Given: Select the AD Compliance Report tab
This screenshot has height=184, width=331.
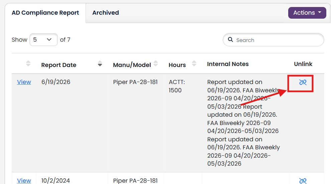Looking at the screenshot, I should (x=45, y=13).
